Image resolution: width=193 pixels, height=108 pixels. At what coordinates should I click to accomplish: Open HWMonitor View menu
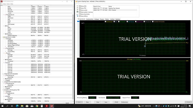click(x=5, y=4)
